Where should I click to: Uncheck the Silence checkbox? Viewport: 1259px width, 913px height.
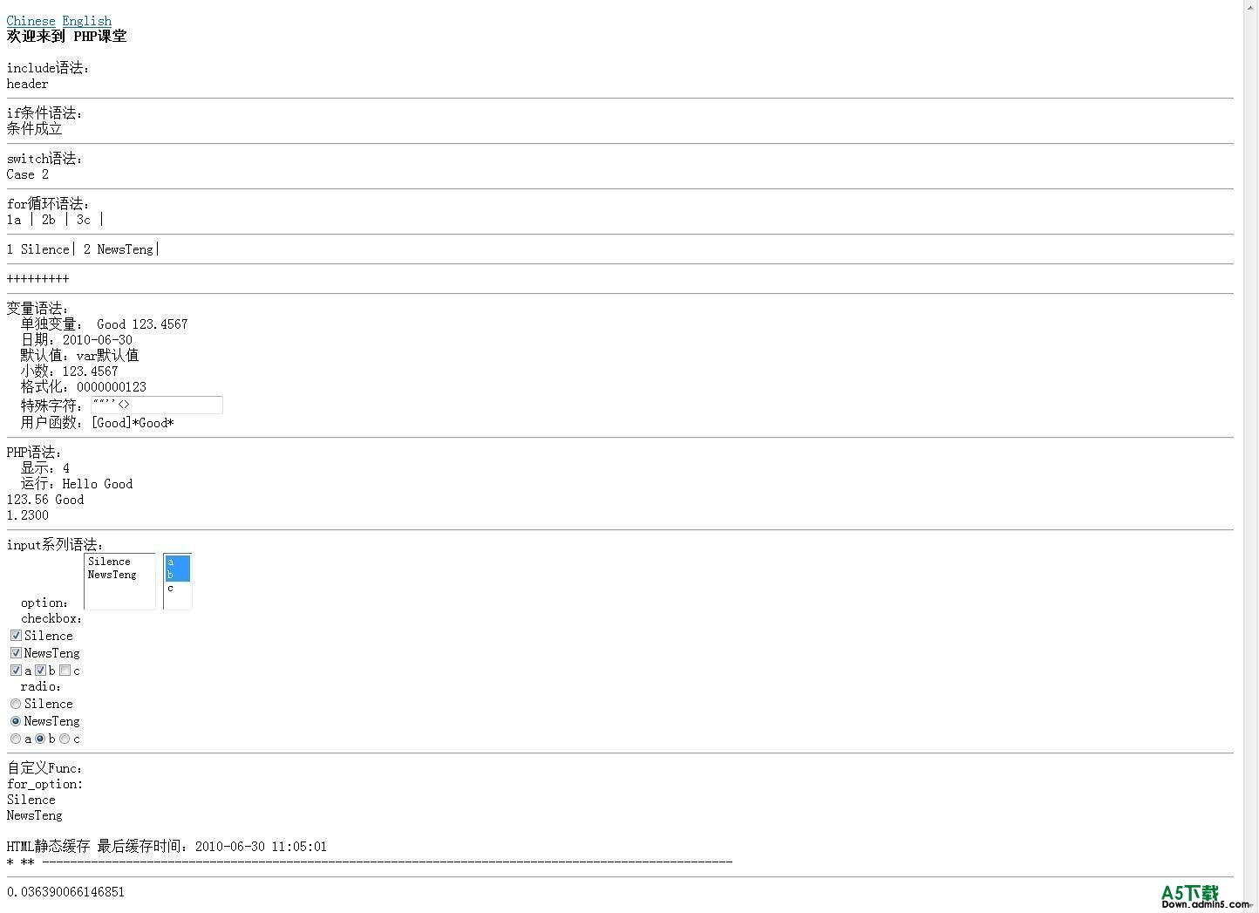(16, 636)
